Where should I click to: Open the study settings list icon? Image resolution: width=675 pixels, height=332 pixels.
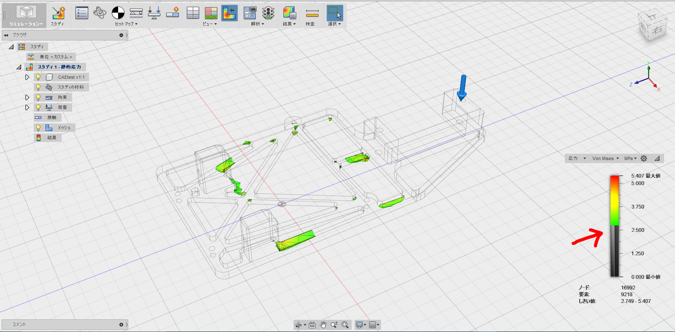pos(81,13)
